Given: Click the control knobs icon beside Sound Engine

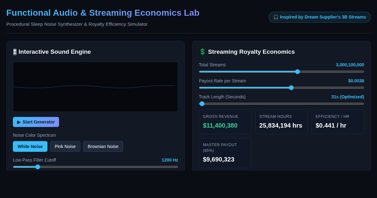Looking at the screenshot, I should pos(15,52).
